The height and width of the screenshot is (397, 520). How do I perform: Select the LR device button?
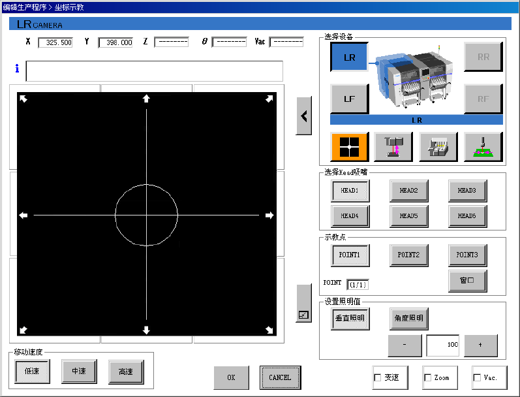[x=350, y=57]
